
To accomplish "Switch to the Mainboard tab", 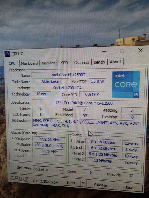I will click(x=29, y=63).
